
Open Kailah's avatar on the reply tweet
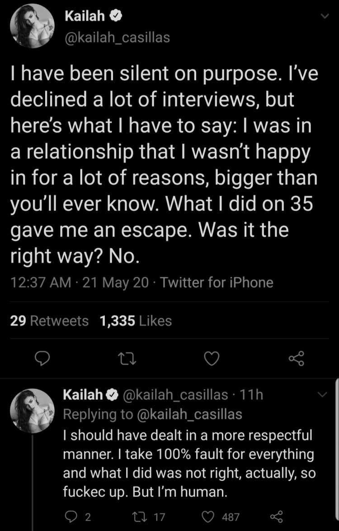[x=32, y=411]
